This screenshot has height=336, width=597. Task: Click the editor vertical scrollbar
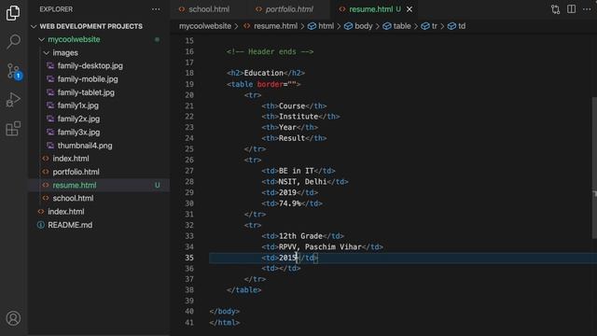click(594, 168)
